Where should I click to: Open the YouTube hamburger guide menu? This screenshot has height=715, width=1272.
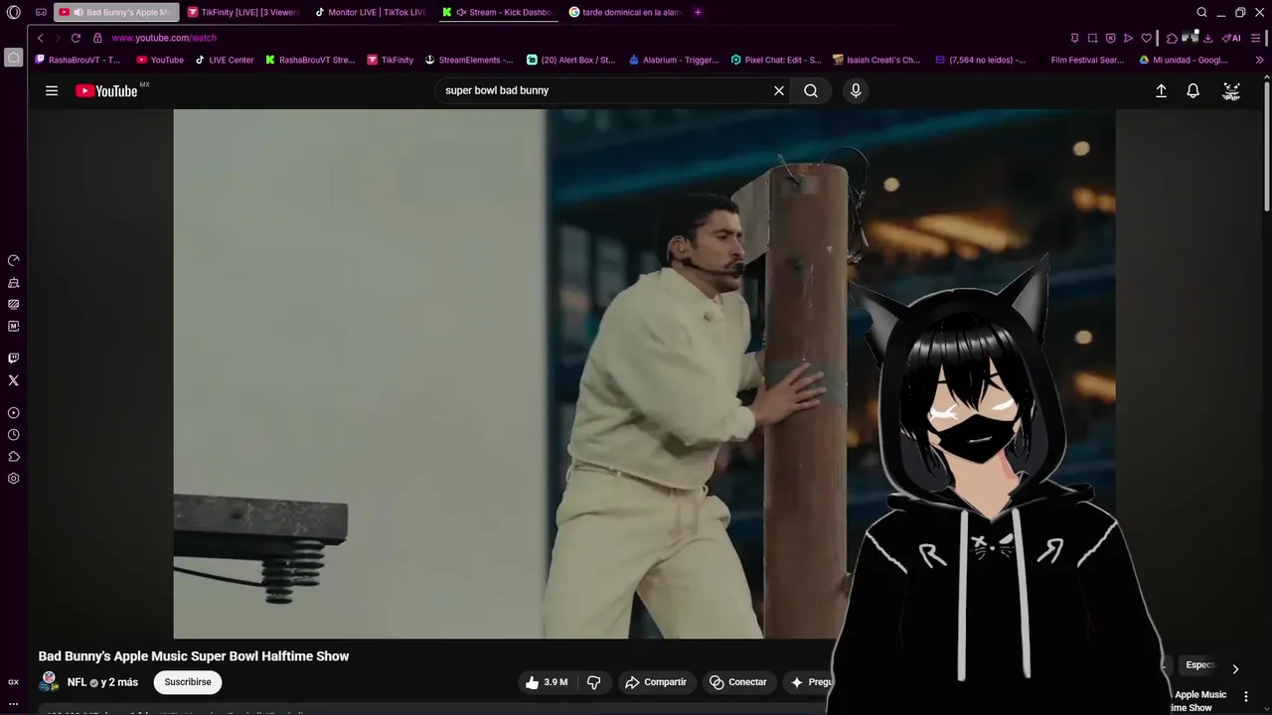52,90
